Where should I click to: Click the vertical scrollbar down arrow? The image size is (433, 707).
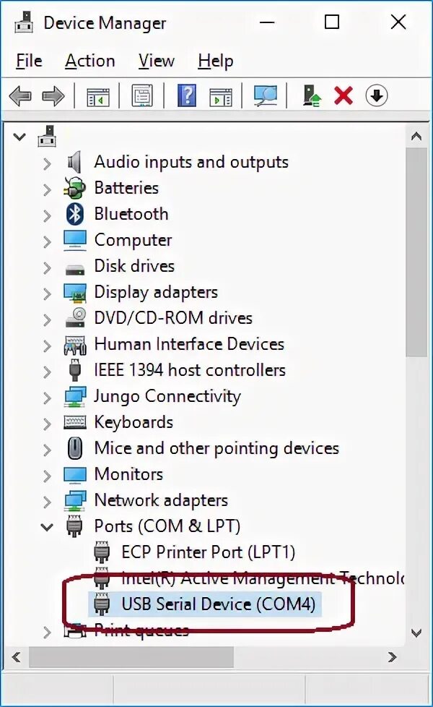point(416,633)
